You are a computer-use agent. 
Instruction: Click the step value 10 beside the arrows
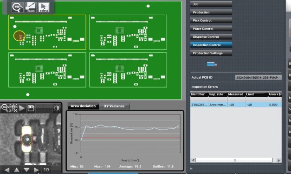click(x=46, y=170)
